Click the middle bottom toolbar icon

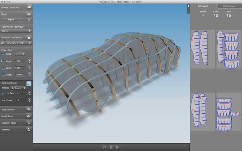click(x=111, y=147)
